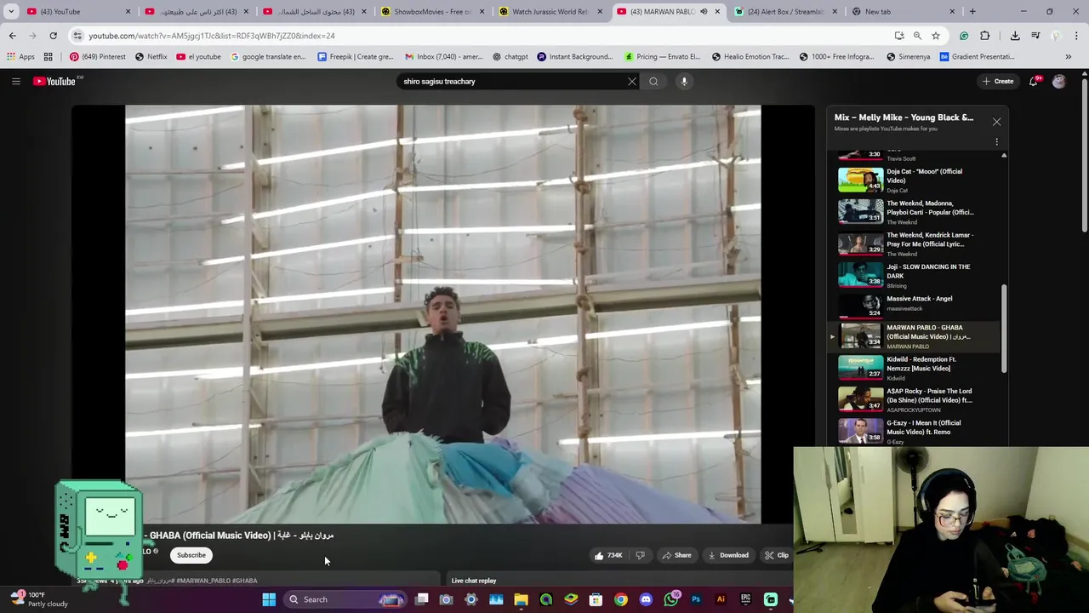This screenshot has width=1089, height=613.
Task: Show more bookmarks with the chevron
Action: point(1068,57)
